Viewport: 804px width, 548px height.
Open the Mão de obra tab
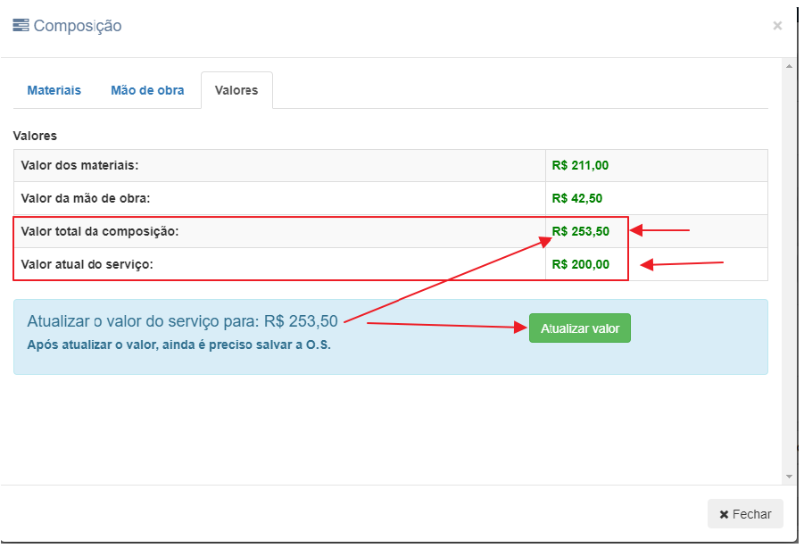coord(147,90)
